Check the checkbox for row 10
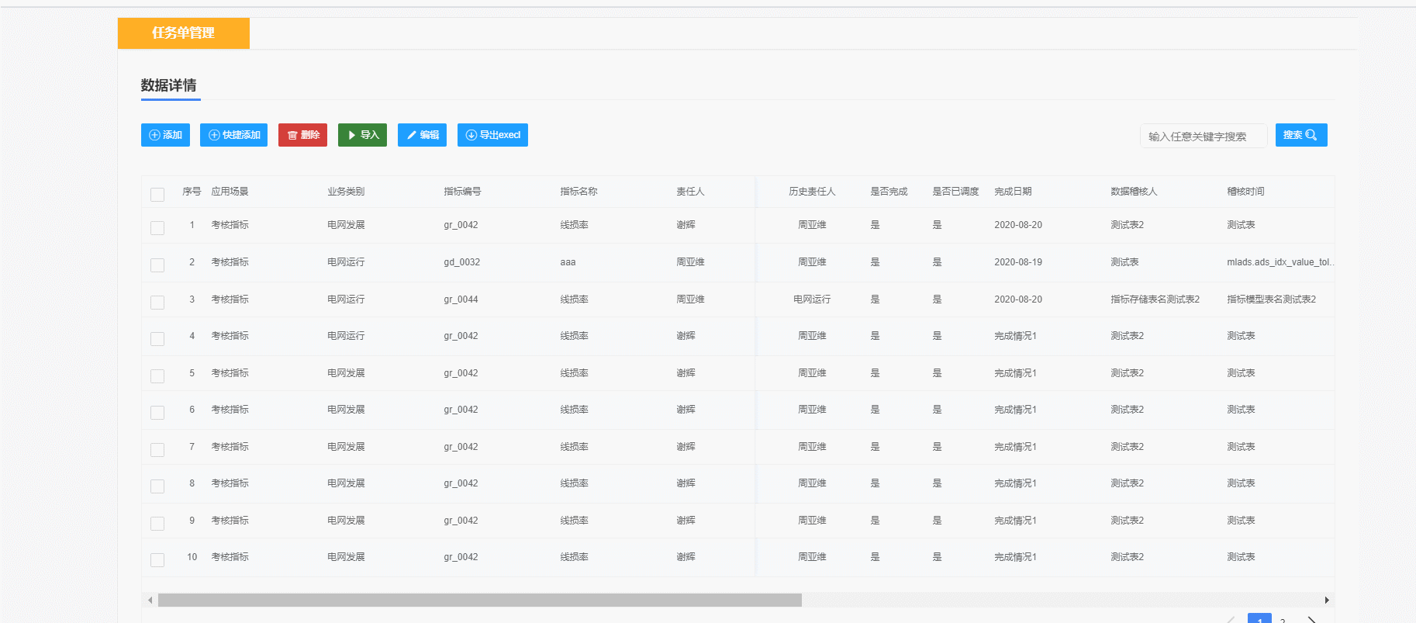The width and height of the screenshot is (1416, 623). 157,560
